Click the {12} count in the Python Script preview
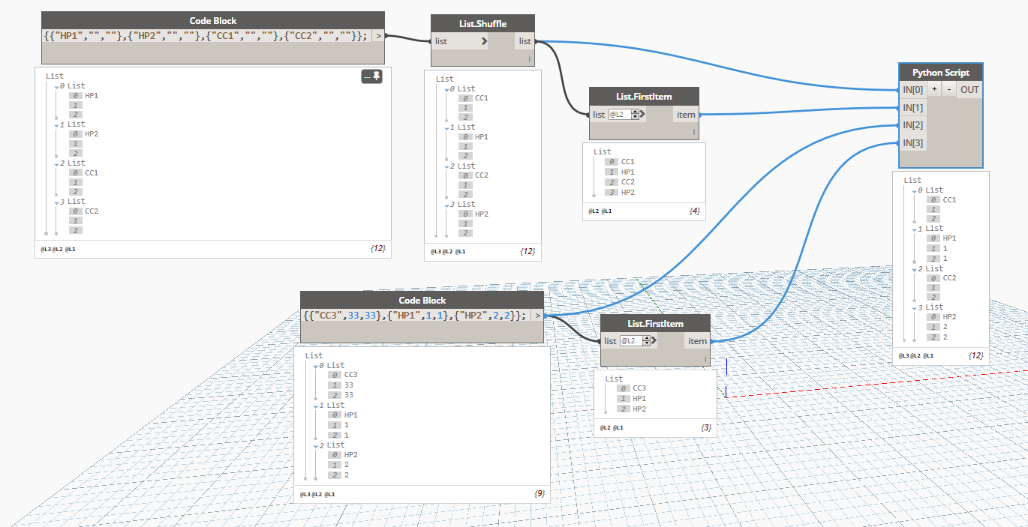Screen dimensions: 1028x527 pos(975,355)
